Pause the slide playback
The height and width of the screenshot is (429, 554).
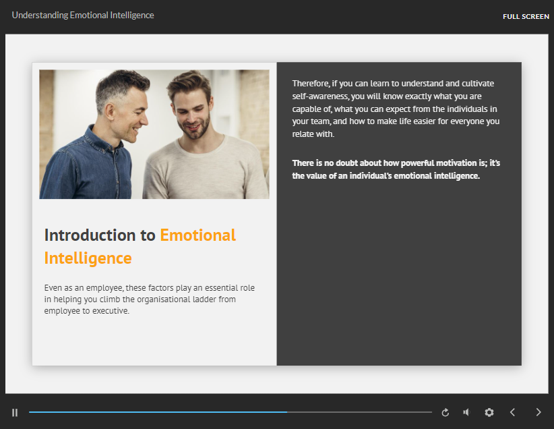click(x=15, y=412)
